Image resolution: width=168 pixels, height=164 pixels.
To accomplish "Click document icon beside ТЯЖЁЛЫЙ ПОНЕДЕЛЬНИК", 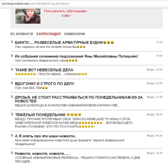I will 12,114.
